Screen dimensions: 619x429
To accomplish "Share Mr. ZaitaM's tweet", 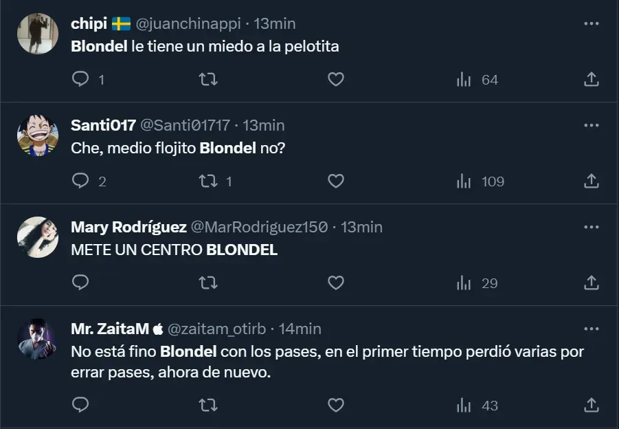I will click(x=591, y=406).
